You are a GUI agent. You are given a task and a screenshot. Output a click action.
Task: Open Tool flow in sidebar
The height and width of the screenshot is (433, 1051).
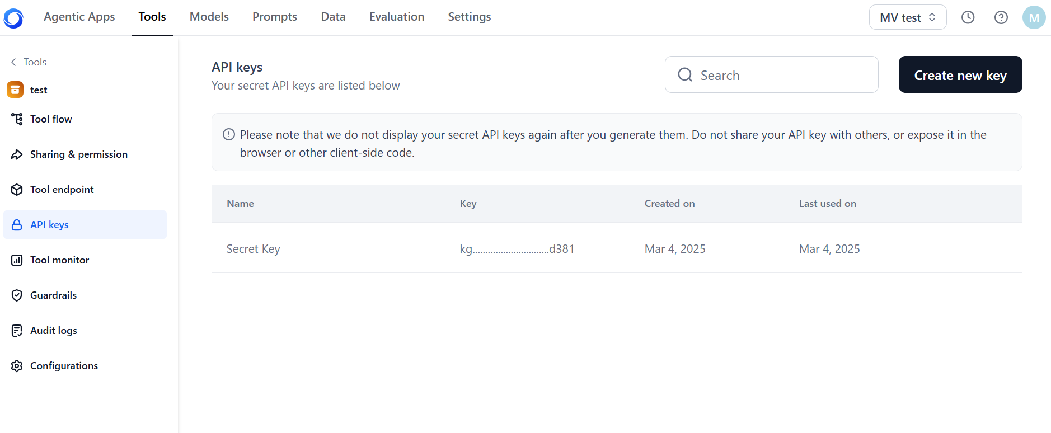click(x=85, y=119)
